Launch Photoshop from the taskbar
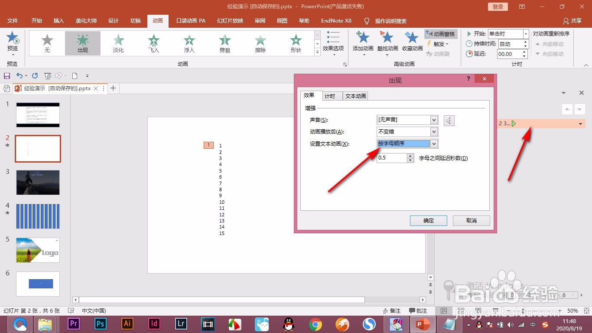This screenshot has height=333, width=592. point(100,324)
